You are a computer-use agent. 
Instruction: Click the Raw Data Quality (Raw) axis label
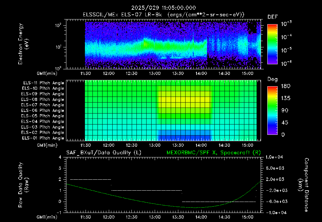point(23,185)
